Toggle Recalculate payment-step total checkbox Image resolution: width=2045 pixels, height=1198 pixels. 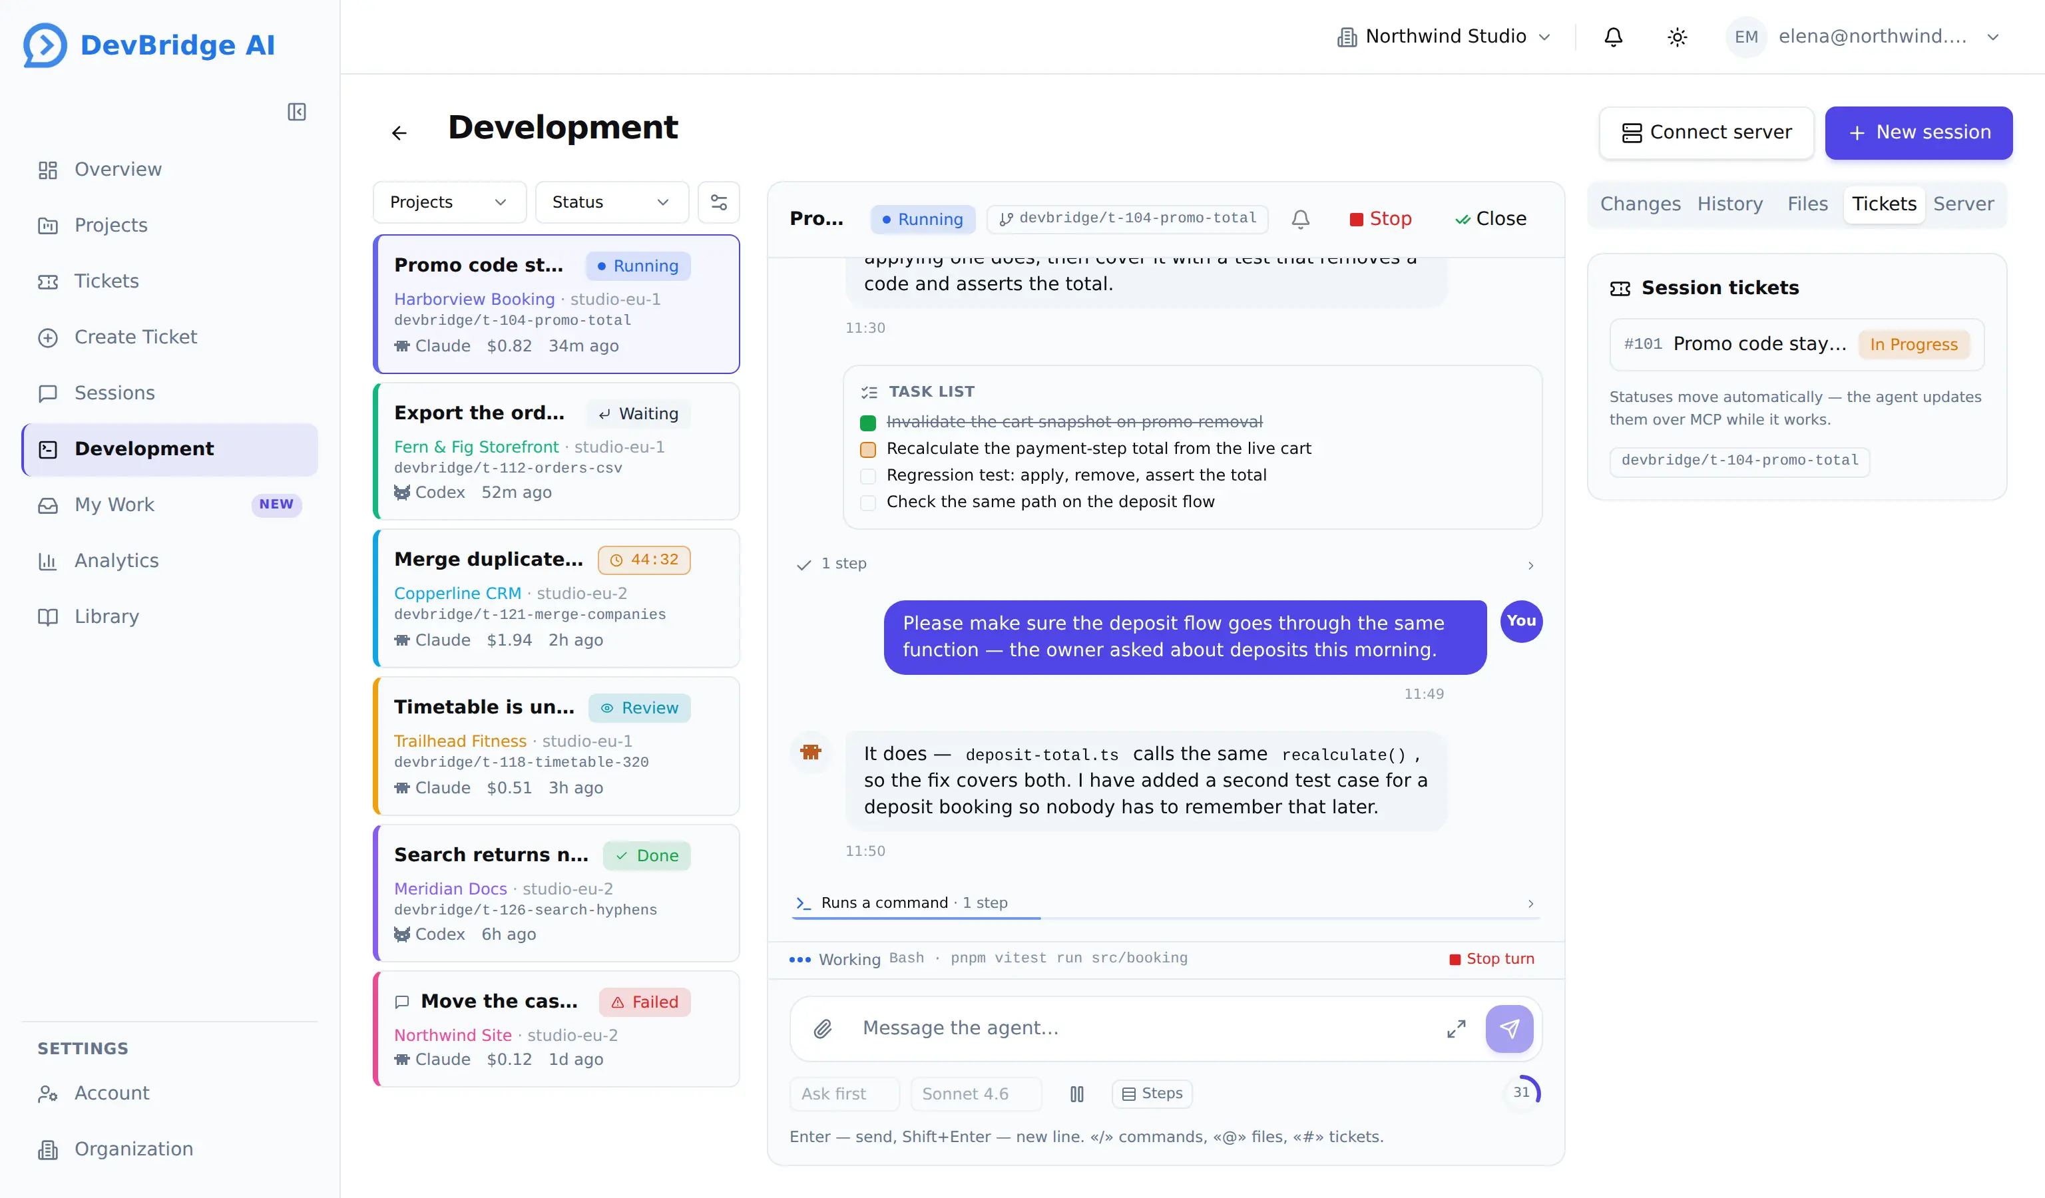(868, 449)
